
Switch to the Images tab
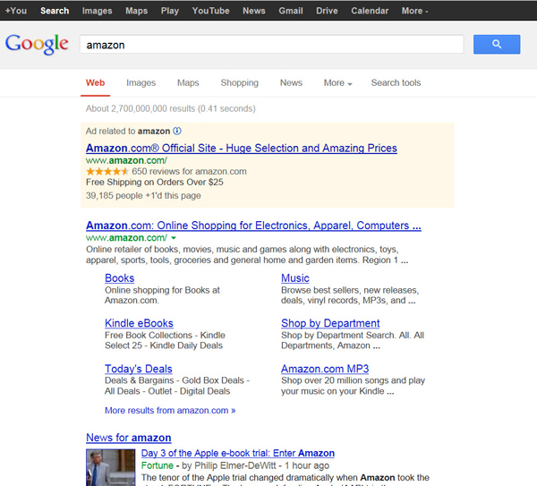141,83
